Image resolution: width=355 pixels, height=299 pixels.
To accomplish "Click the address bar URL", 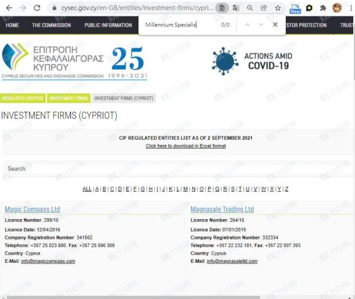I will [137, 8].
